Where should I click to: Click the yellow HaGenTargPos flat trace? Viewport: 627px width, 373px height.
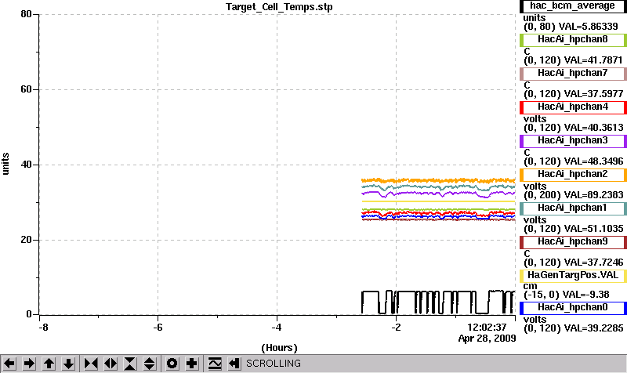(x=438, y=201)
